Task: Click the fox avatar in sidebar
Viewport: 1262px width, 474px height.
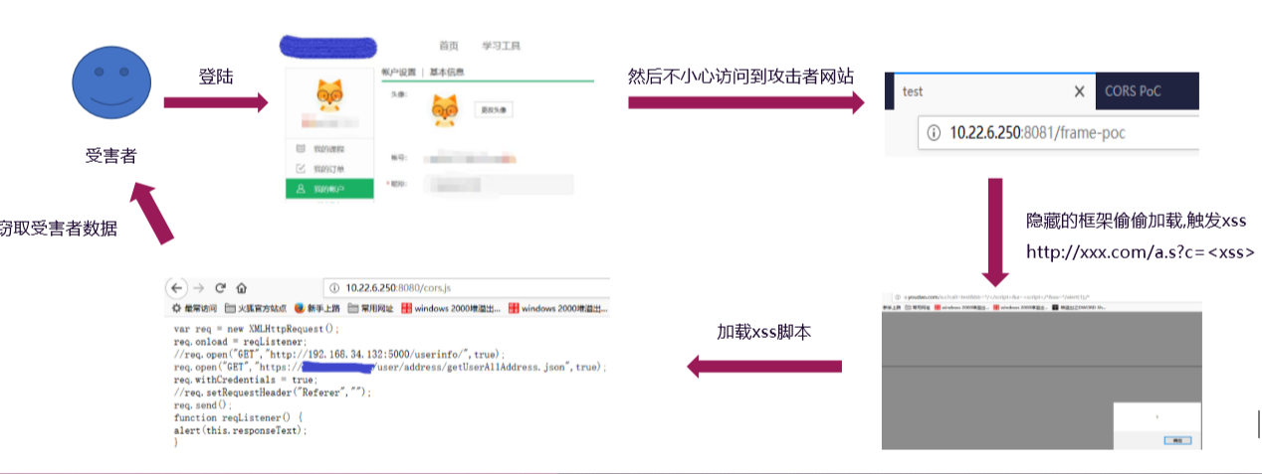Action: tap(329, 97)
